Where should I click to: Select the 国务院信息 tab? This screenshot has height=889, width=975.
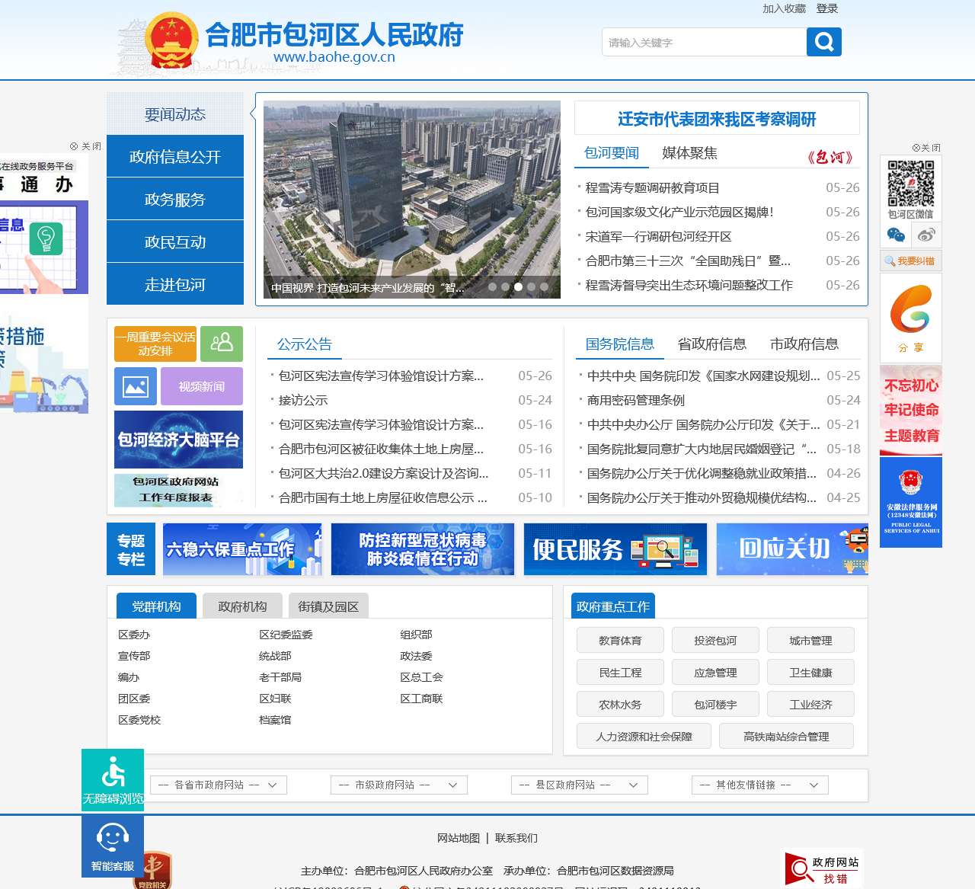coord(620,344)
